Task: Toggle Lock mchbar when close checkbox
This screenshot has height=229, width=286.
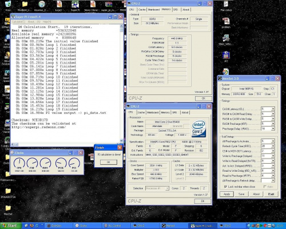Action: [x=225, y=187]
